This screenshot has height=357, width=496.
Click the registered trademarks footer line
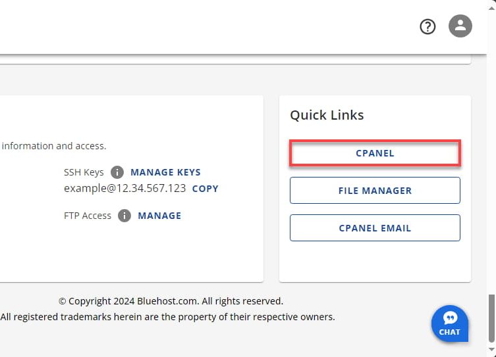click(x=167, y=317)
